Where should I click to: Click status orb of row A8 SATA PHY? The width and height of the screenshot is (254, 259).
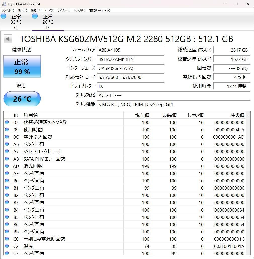7,159
